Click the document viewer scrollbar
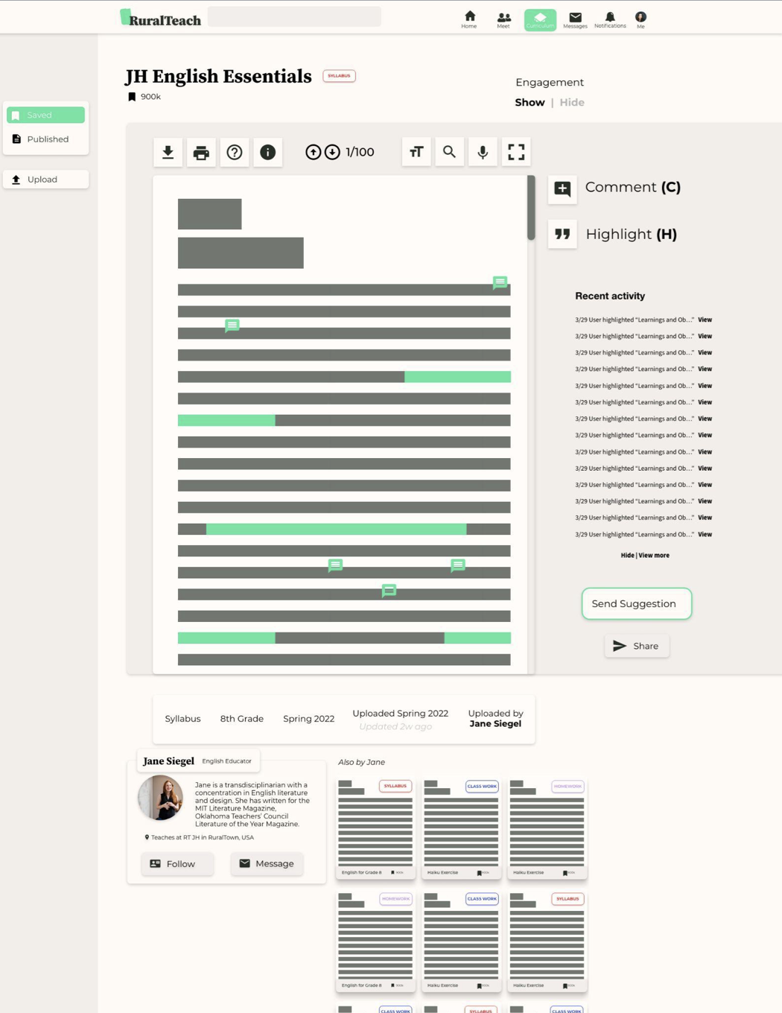 pos(531,208)
